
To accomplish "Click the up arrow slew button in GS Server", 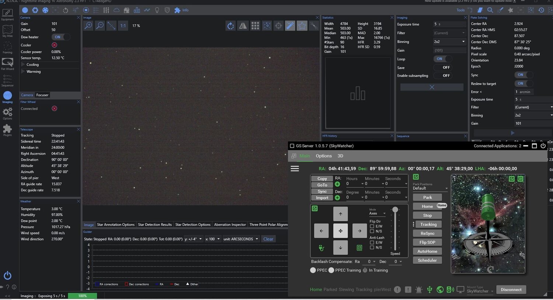I will [x=340, y=214].
